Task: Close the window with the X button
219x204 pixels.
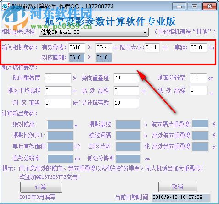Action: click(x=209, y=6)
